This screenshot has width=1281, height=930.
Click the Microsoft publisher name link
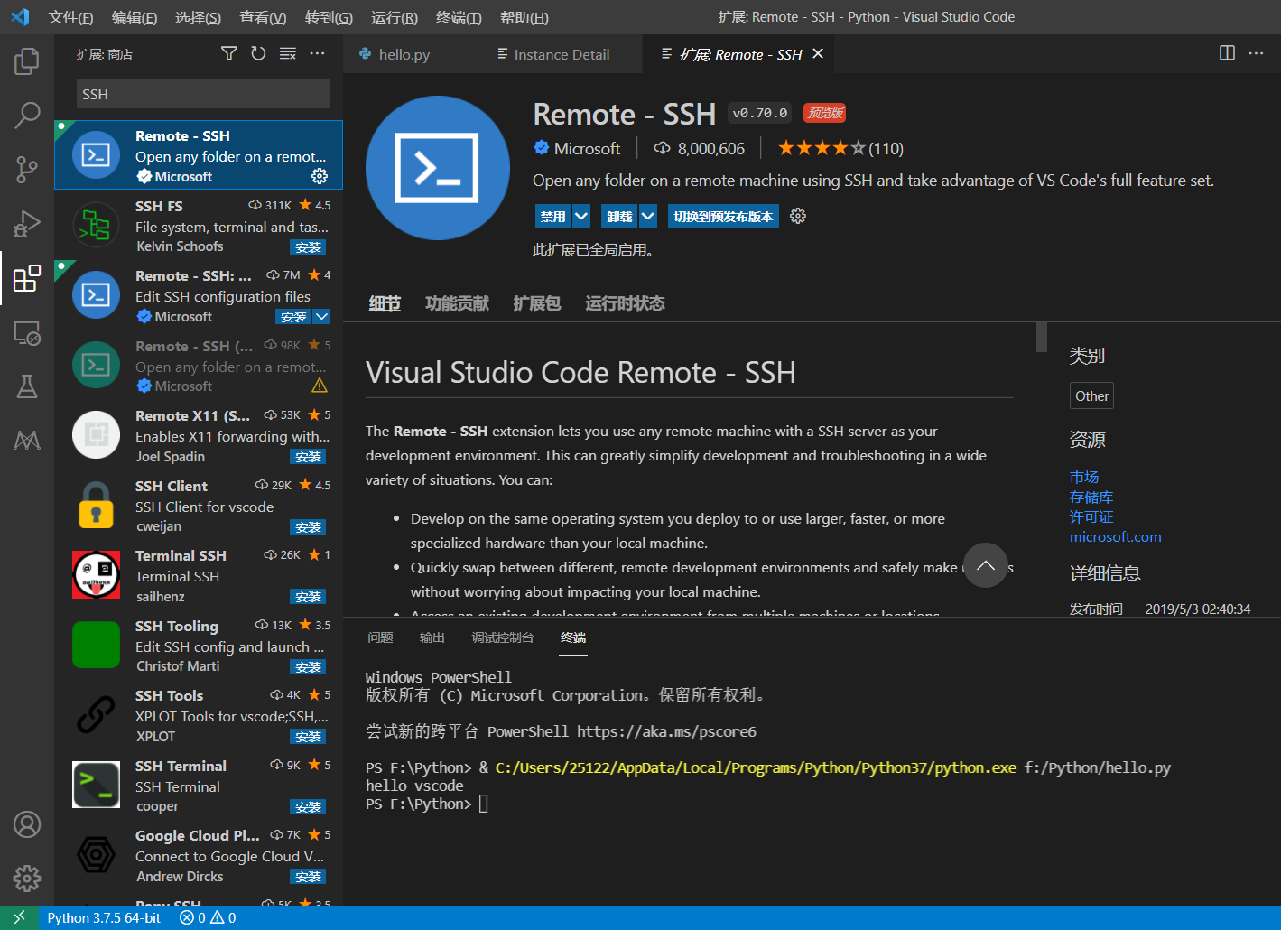(587, 148)
